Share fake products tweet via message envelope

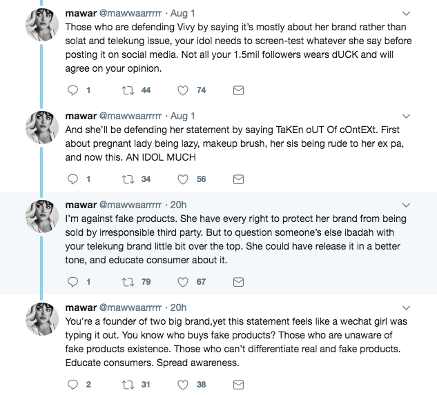pos(237,281)
